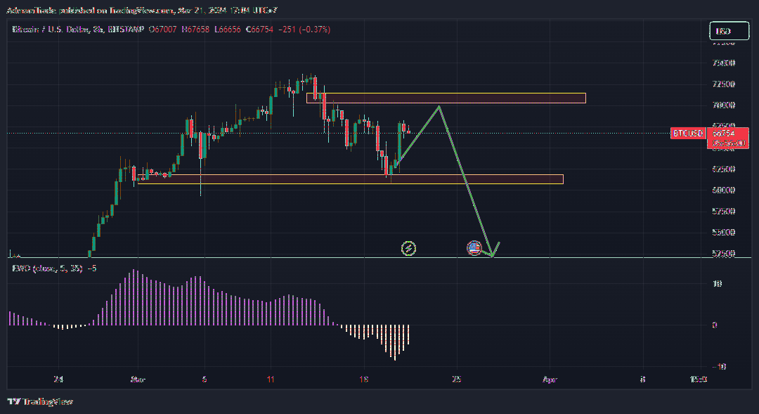
Task: Click the change value -251 (-0.37%)
Action: (x=304, y=30)
